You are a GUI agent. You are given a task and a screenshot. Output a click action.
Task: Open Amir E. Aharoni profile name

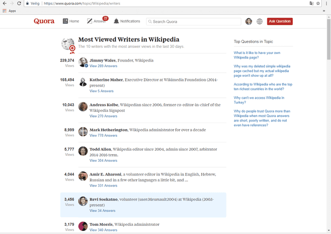105,174
